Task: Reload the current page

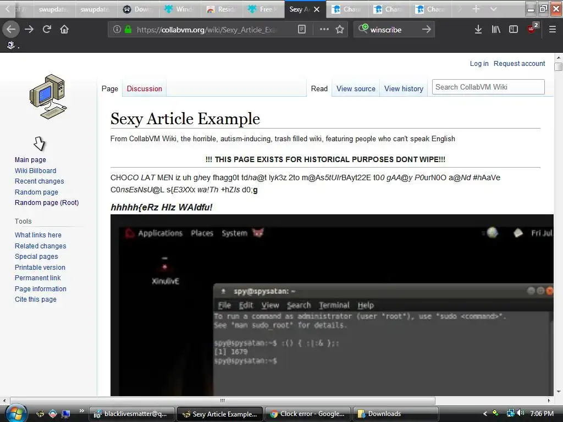Action: pos(47,29)
